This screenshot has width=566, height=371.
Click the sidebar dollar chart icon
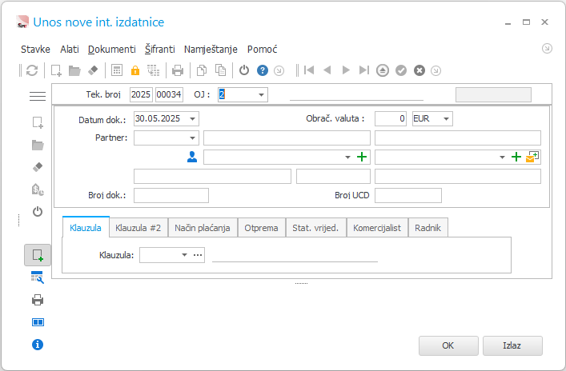tap(38, 189)
